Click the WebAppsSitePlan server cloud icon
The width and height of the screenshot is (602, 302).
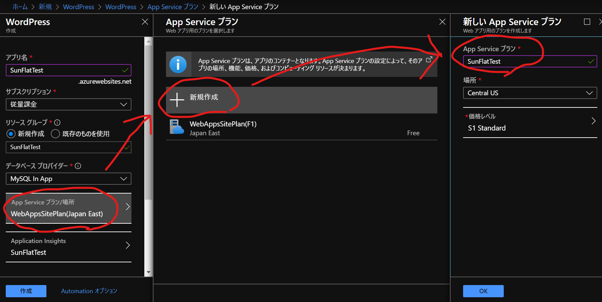[177, 127]
